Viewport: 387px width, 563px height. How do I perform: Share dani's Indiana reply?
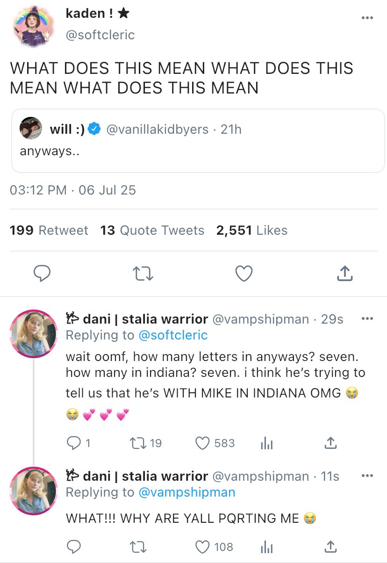tap(330, 443)
